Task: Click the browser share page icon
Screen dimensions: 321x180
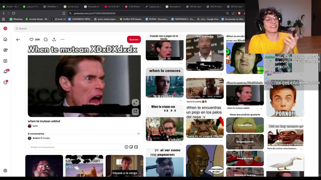Action: point(233,13)
